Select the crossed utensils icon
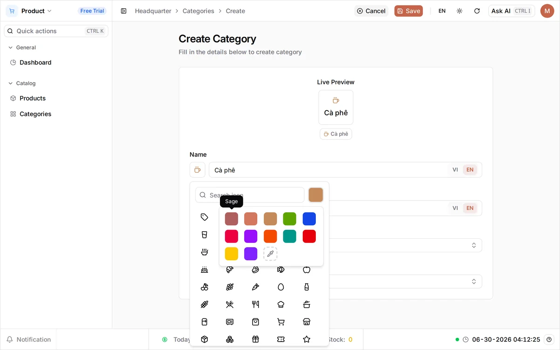The image size is (560, 350). tap(230, 304)
